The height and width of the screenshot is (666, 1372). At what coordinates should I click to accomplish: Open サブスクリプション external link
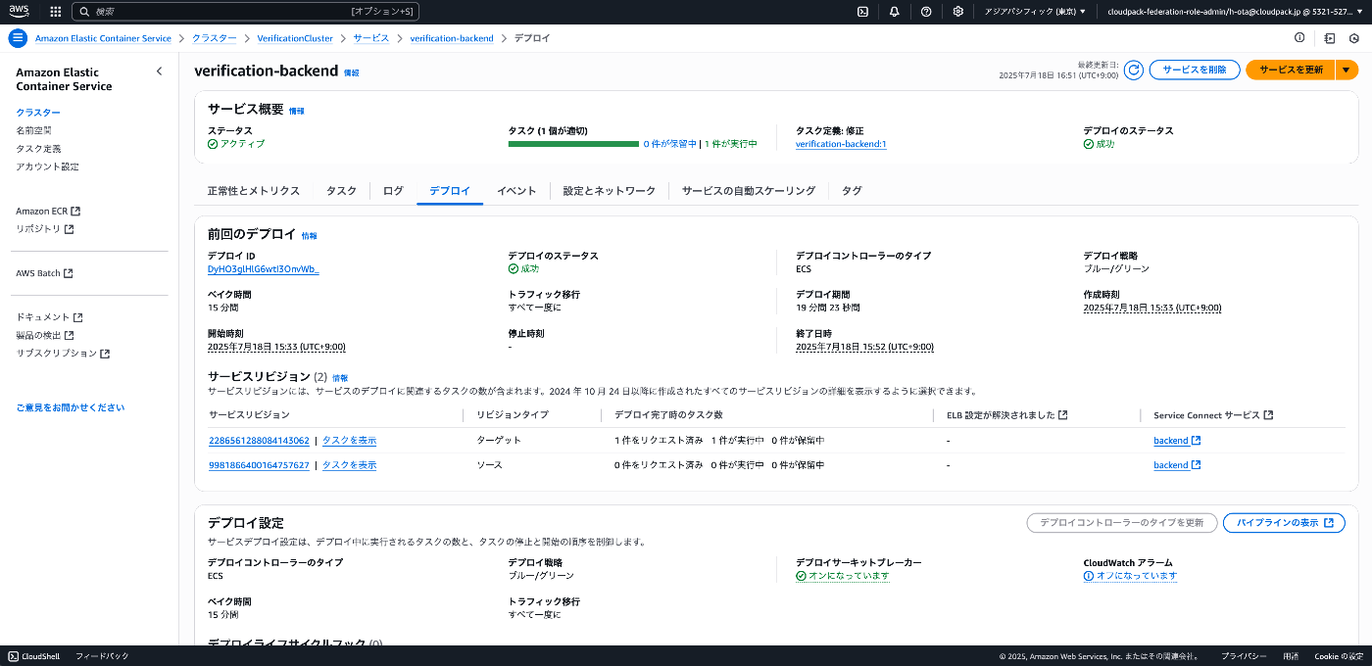coord(63,353)
